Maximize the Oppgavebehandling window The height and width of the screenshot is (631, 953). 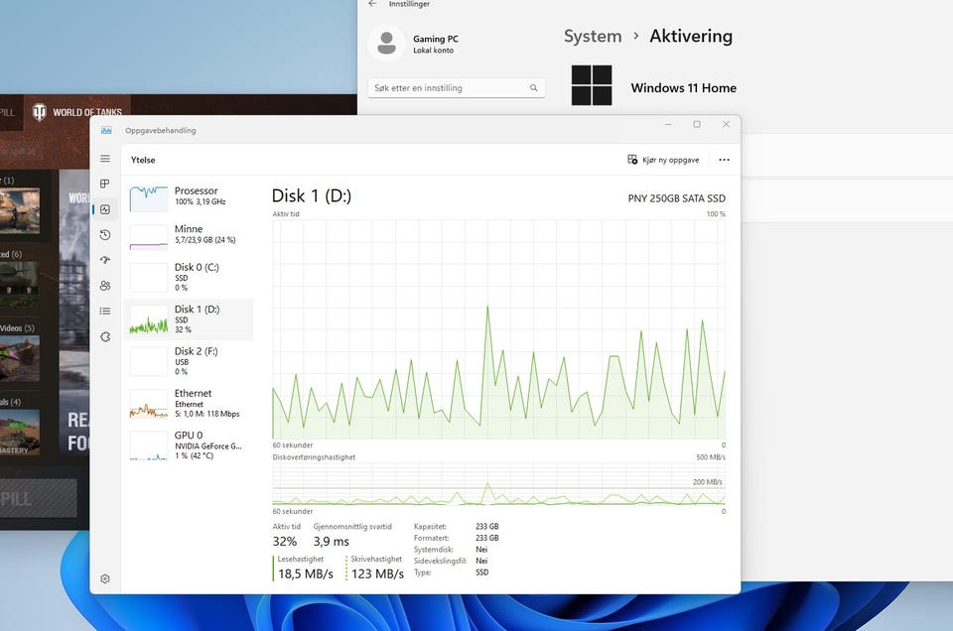697,124
